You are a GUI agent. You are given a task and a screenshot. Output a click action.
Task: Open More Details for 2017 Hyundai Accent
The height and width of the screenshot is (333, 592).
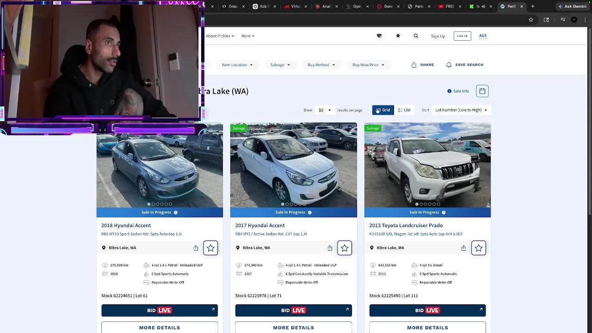click(x=294, y=327)
